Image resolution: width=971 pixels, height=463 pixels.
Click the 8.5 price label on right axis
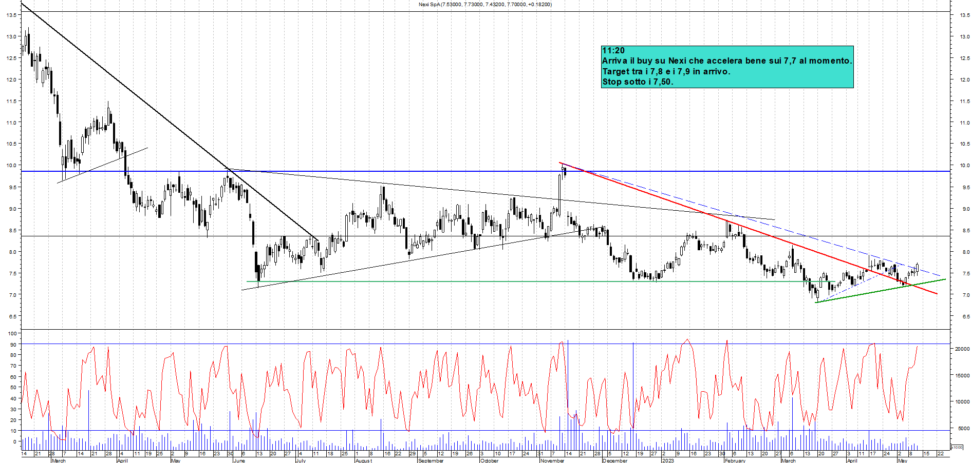[966, 231]
